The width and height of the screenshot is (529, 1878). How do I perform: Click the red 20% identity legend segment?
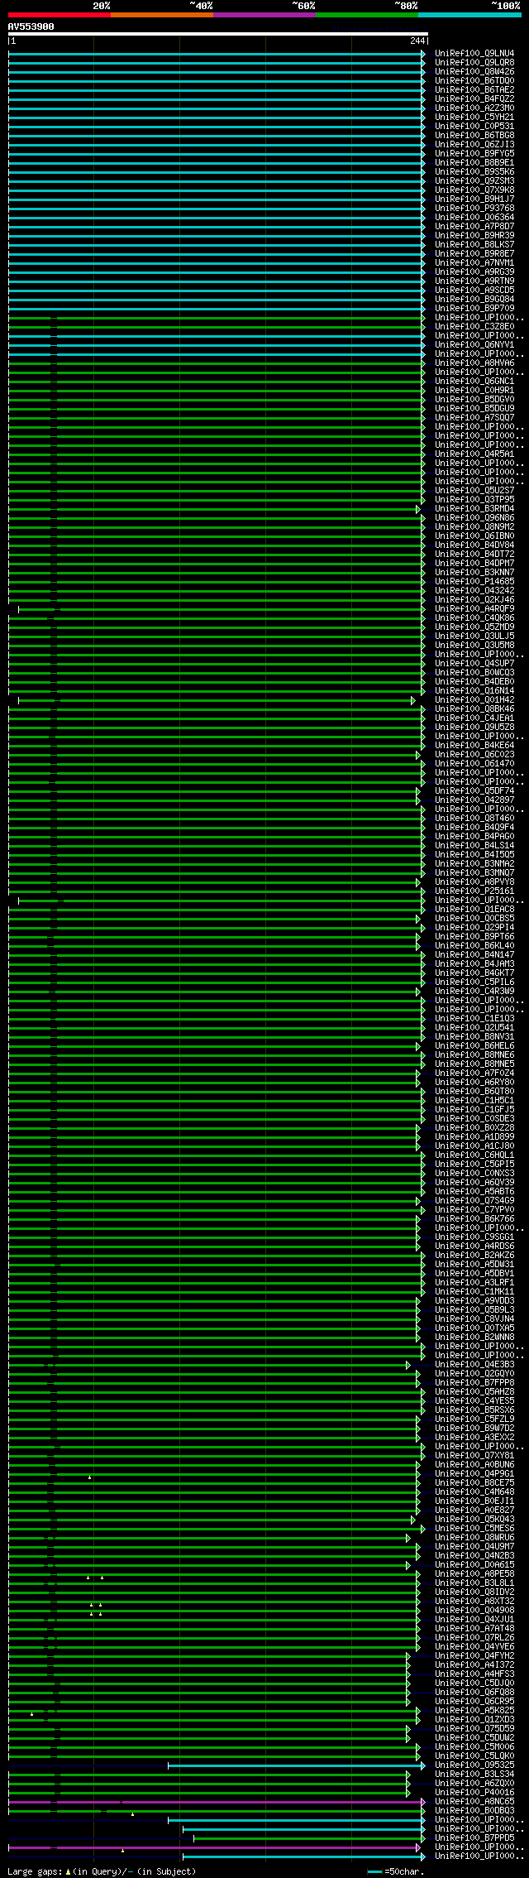pos(60,15)
